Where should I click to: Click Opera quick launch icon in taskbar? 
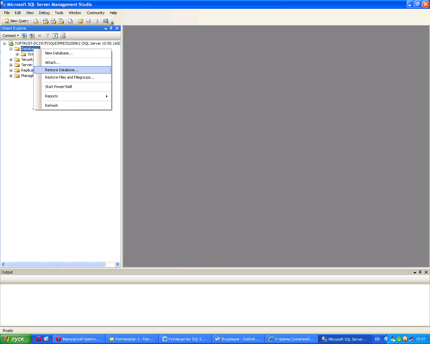(x=39, y=339)
